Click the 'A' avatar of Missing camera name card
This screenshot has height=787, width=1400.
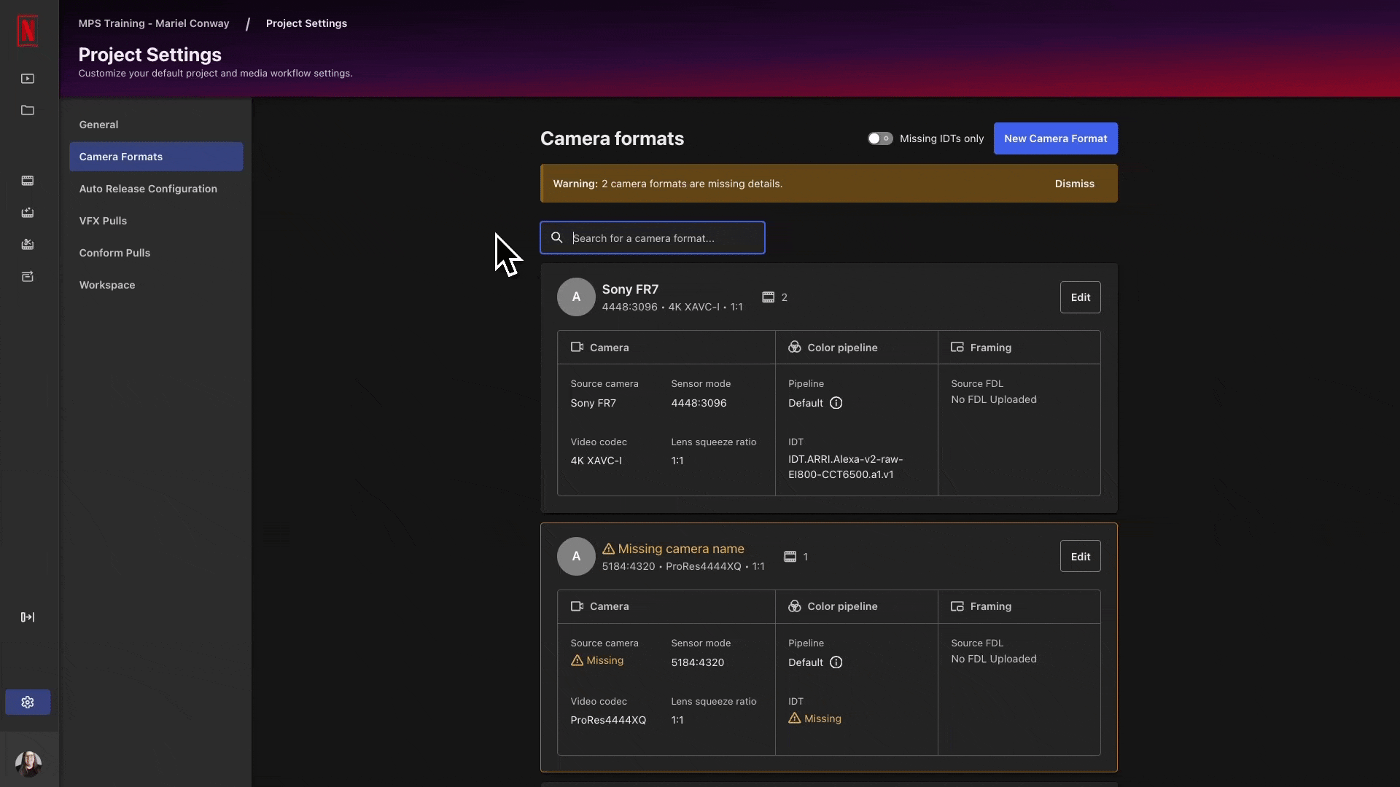(576, 556)
